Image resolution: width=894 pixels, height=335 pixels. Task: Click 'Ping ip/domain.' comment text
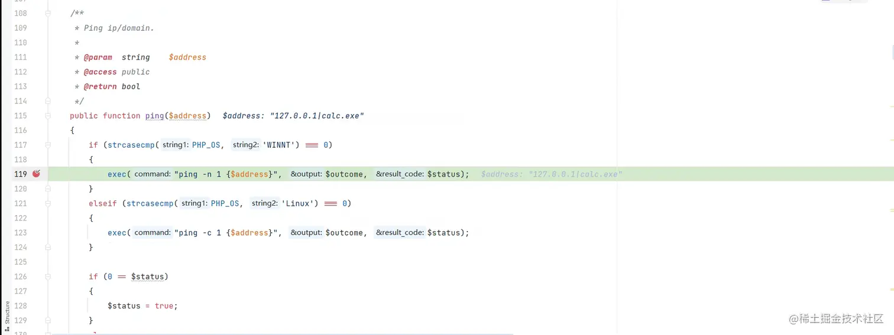(119, 28)
